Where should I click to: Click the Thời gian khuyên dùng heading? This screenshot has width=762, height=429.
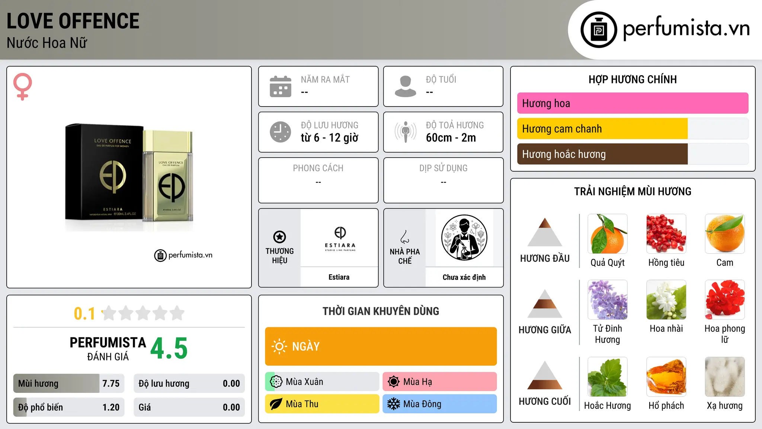pos(381,311)
